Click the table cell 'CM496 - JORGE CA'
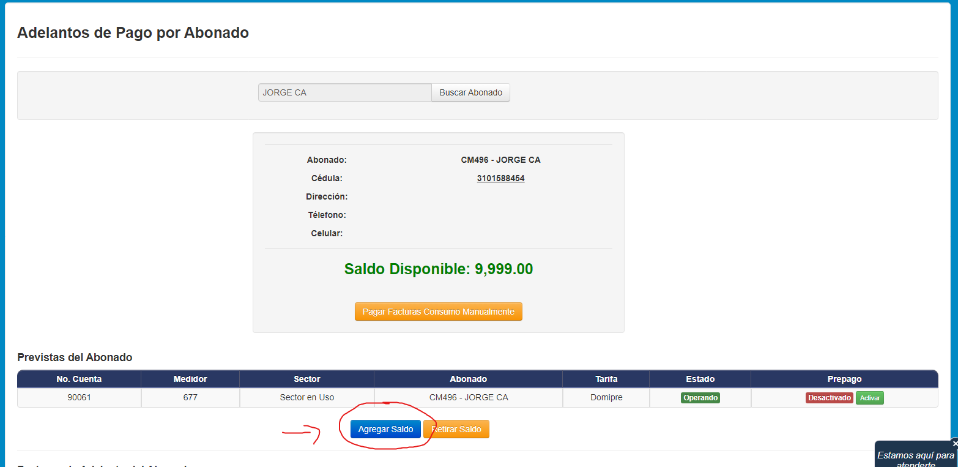Viewport: 958px width, 467px height. click(x=469, y=398)
